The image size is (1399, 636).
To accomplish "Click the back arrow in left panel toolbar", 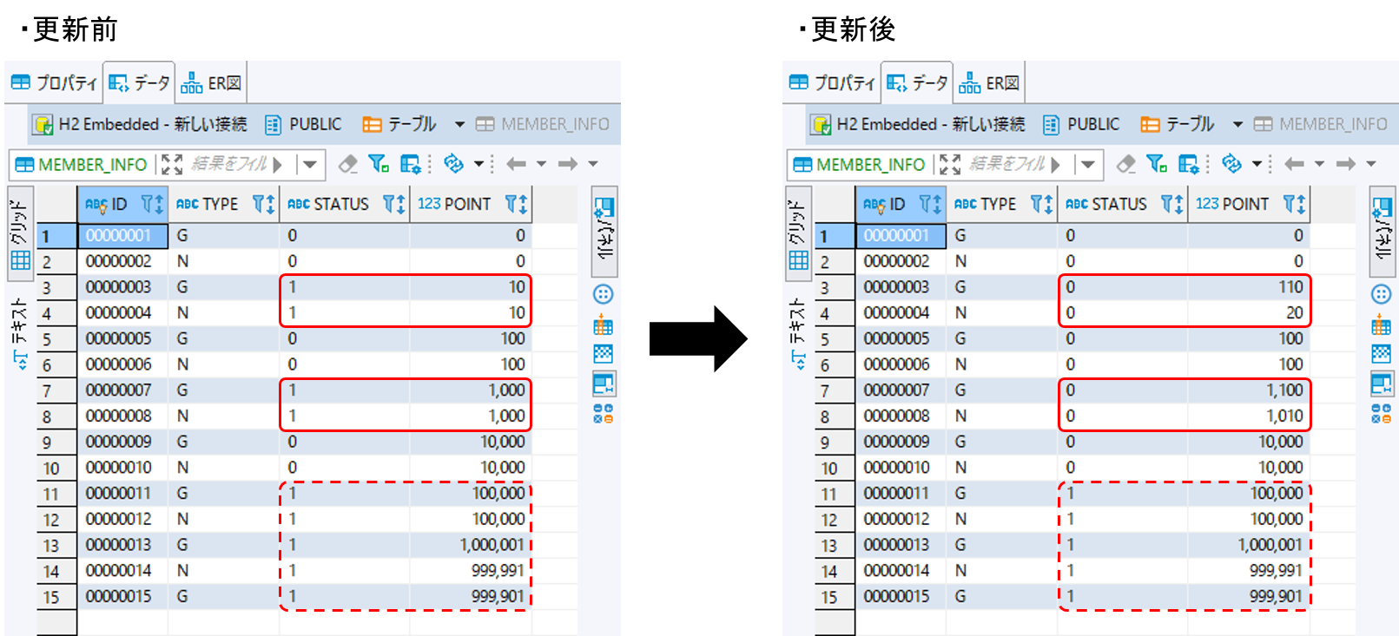I will (516, 163).
